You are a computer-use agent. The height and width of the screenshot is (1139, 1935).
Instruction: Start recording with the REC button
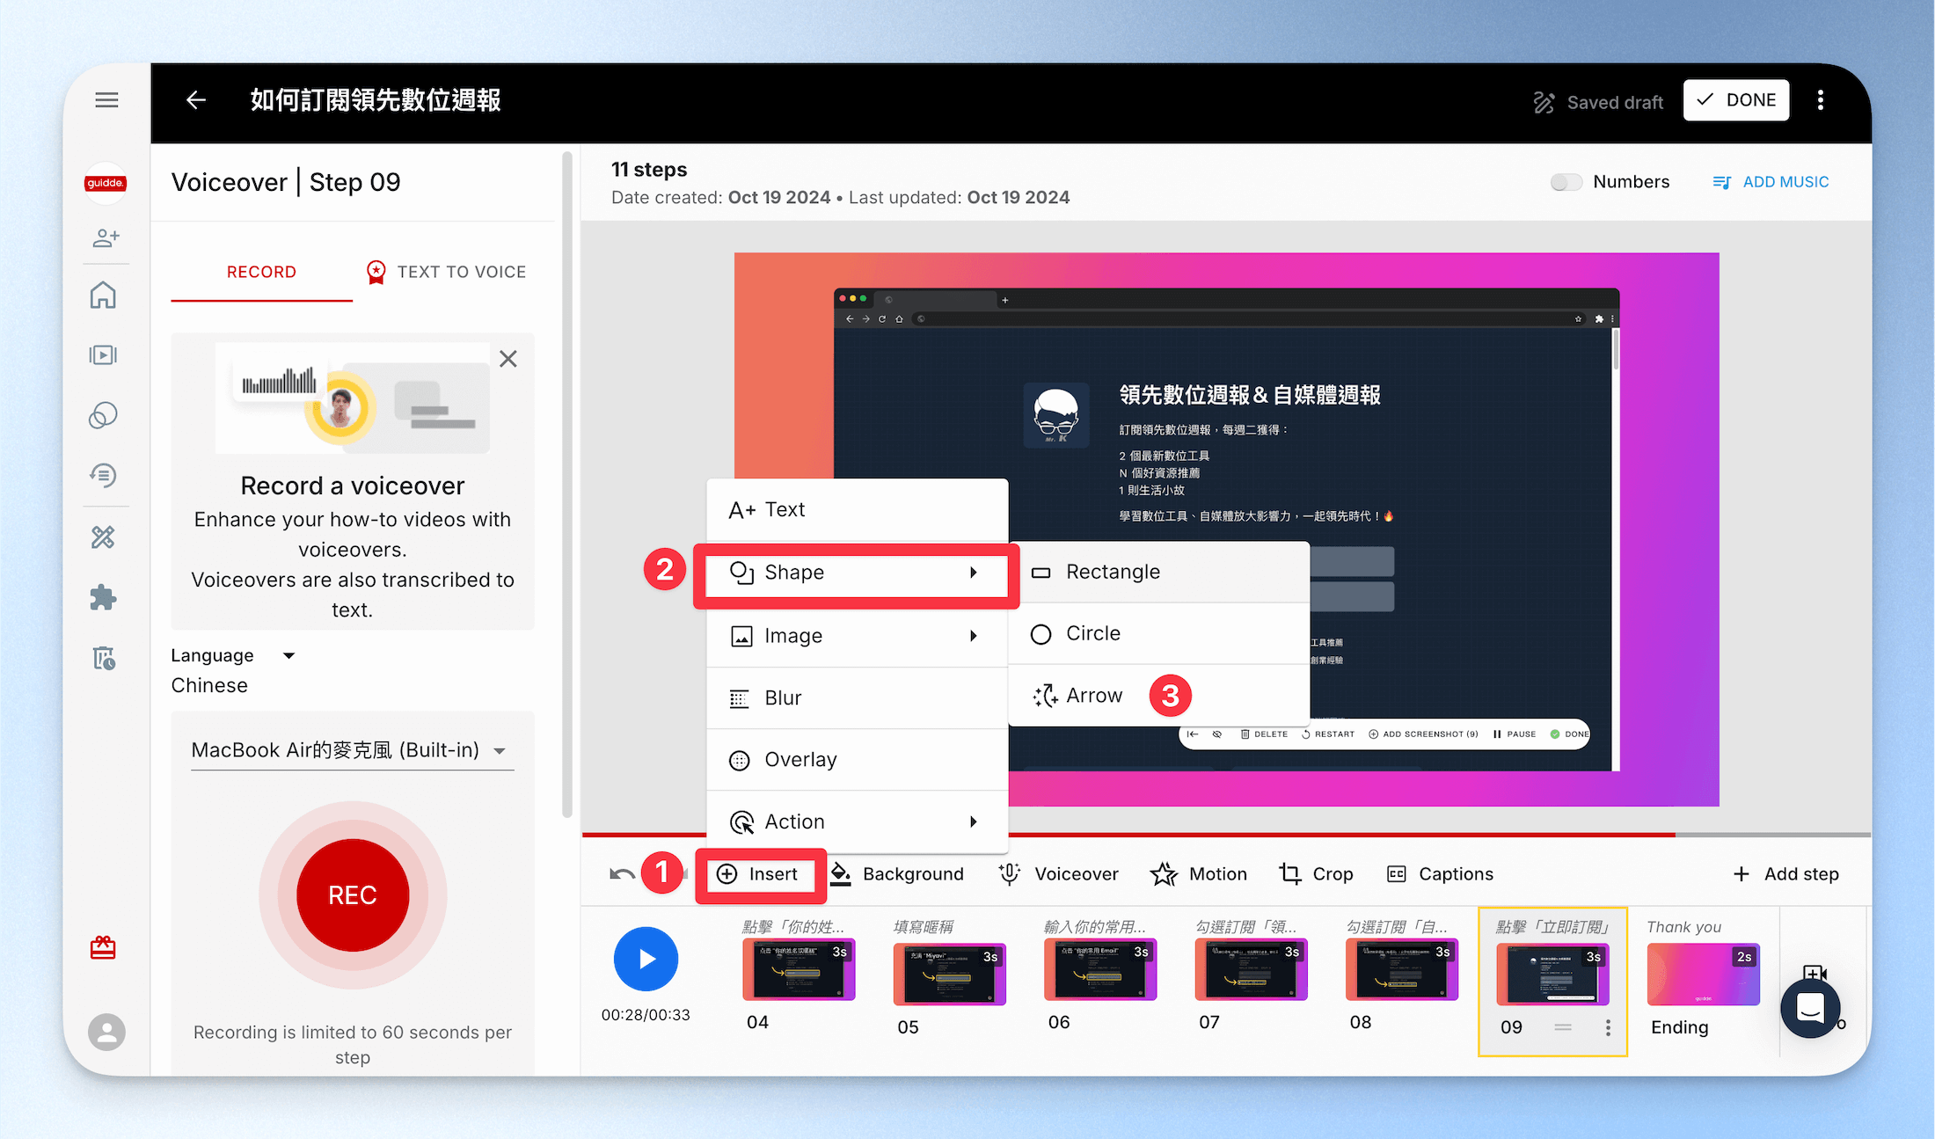[353, 895]
